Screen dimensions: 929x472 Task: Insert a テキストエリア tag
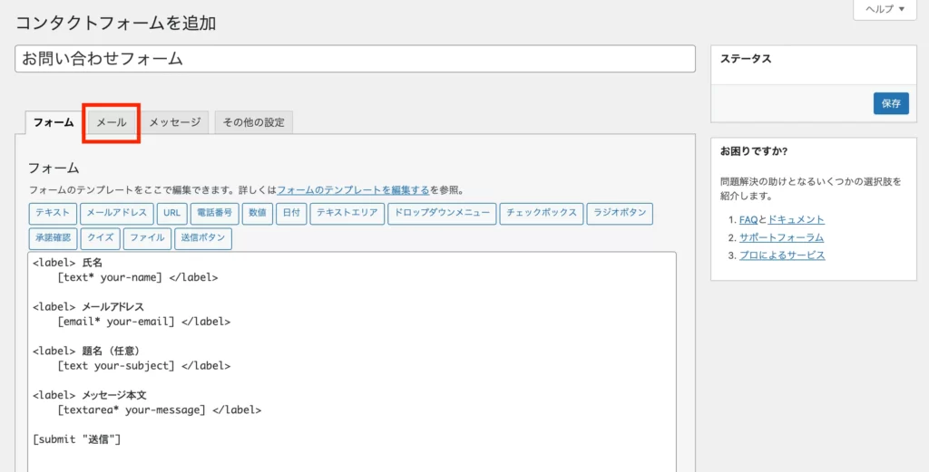click(x=347, y=214)
